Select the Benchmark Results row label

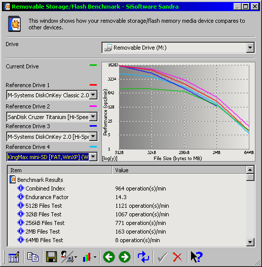tap(40, 180)
